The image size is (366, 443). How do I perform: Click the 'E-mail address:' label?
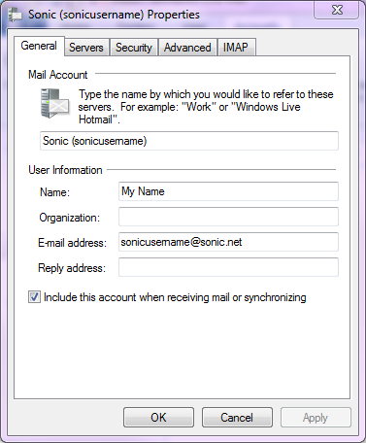click(x=73, y=243)
